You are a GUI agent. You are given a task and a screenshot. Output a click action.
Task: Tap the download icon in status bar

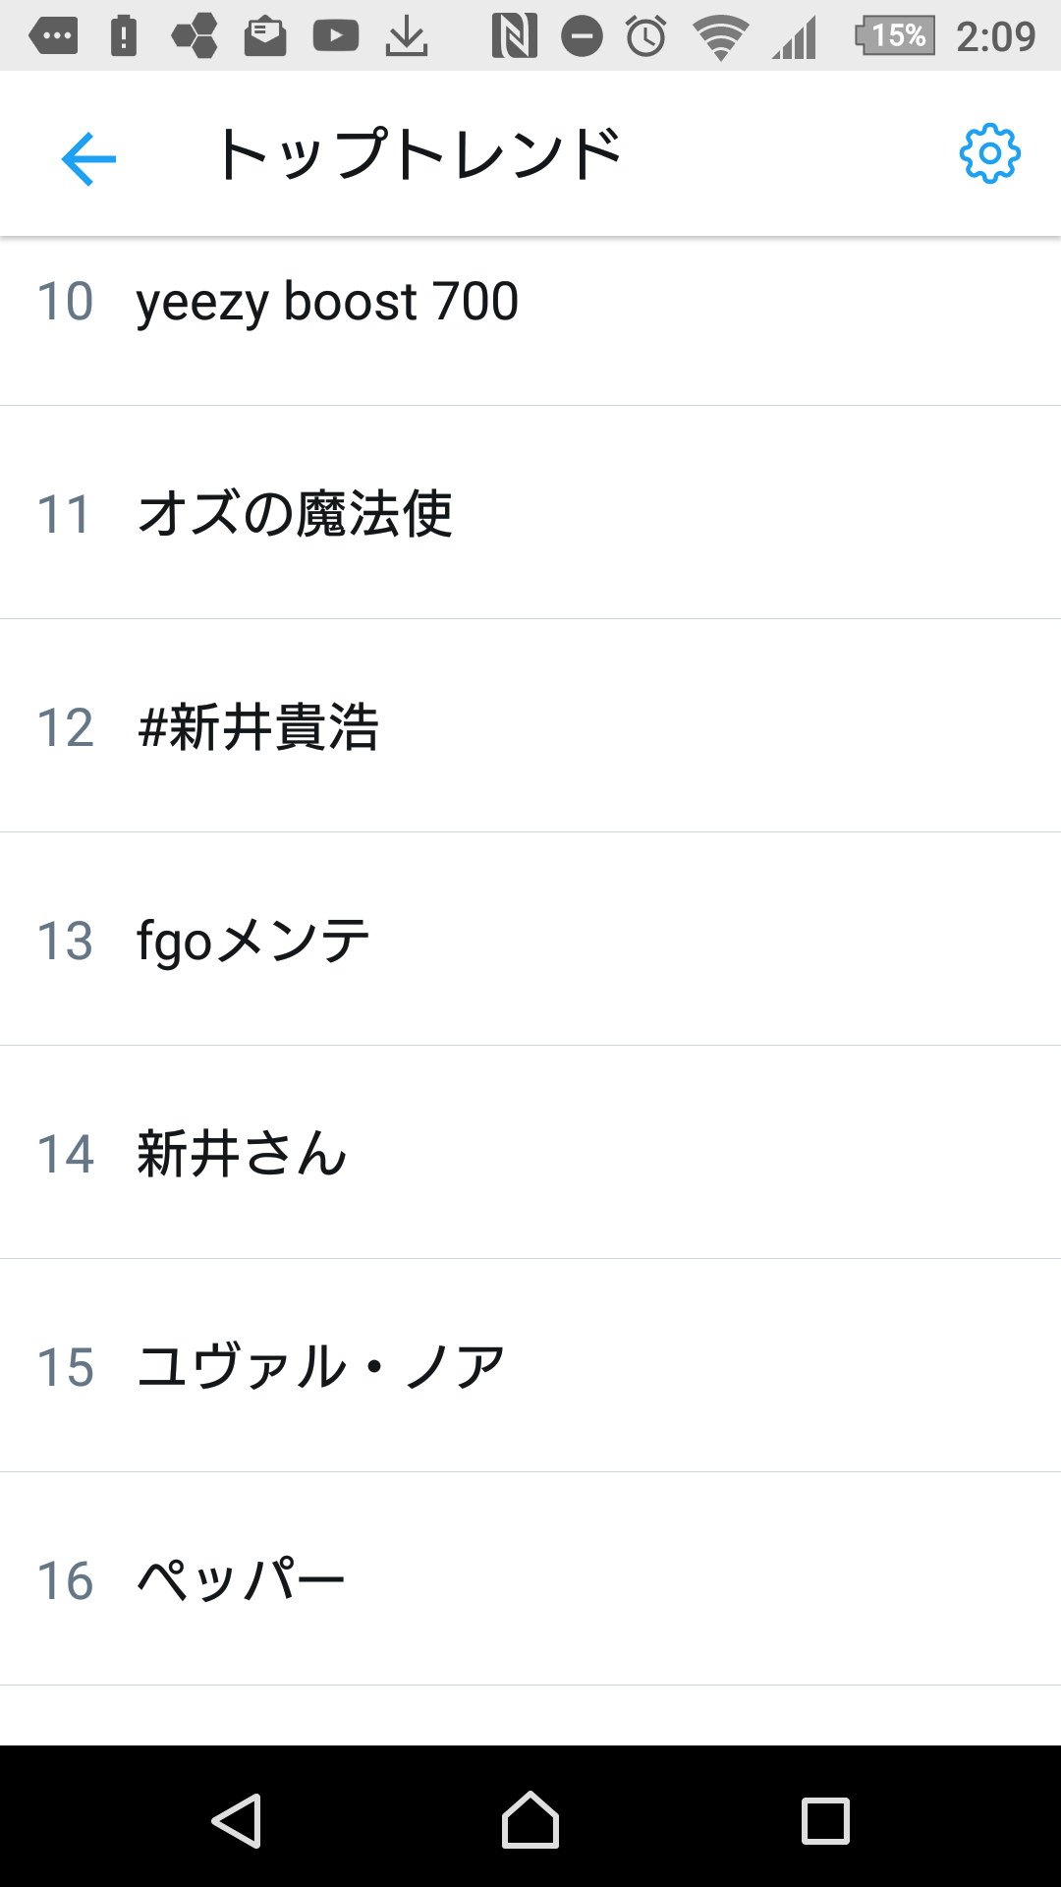(x=406, y=37)
